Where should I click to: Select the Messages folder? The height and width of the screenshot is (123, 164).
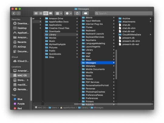(98, 63)
